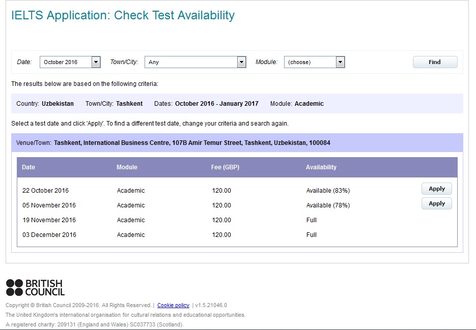The width and height of the screenshot is (476, 330).
Task: Click the Uzbekistan country value in the criteria
Action: (x=58, y=104)
